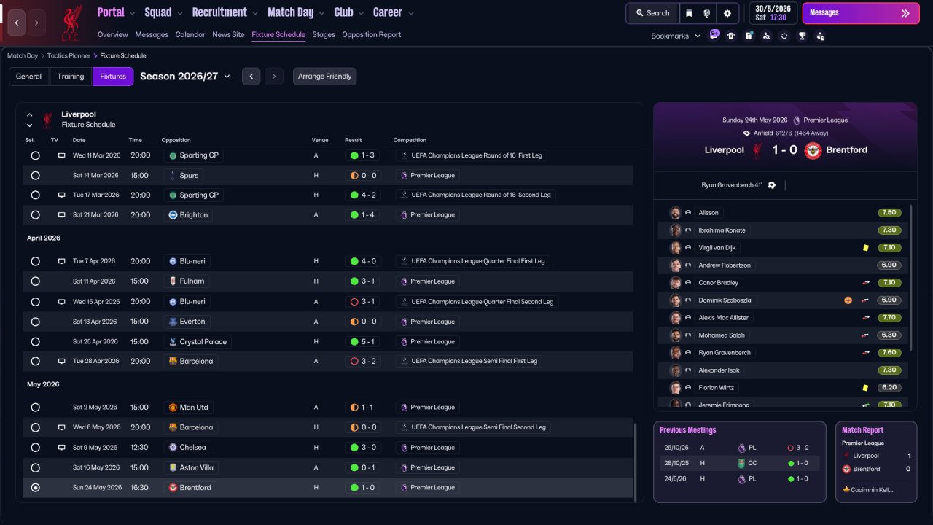Open the scouting search bookmark icon
The height and width of the screenshot is (525, 933).
(766, 36)
